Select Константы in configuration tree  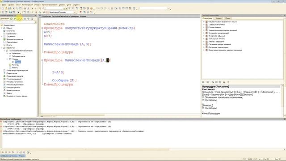click(10, 31)
